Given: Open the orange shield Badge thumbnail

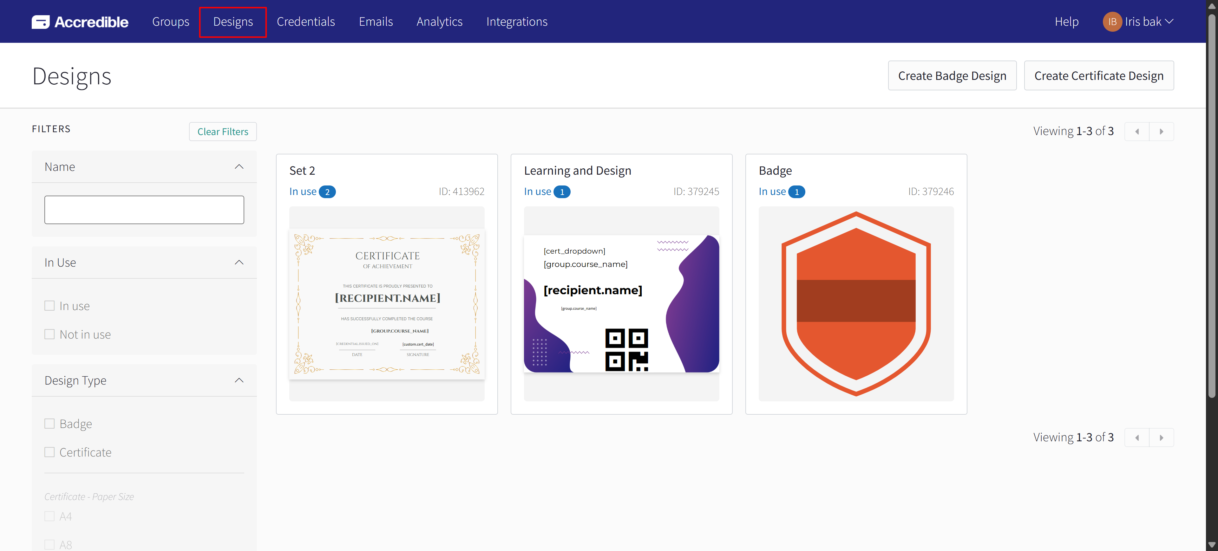Looking at the screenshot, I should (x=856, y=304).
